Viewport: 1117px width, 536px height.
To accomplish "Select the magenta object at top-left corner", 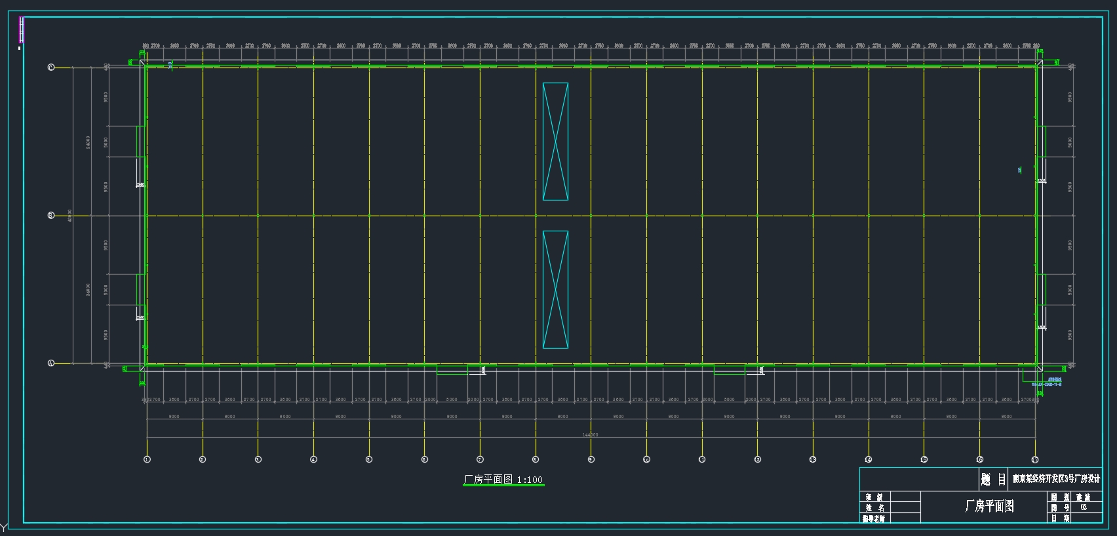I will [x=21, y=31].
